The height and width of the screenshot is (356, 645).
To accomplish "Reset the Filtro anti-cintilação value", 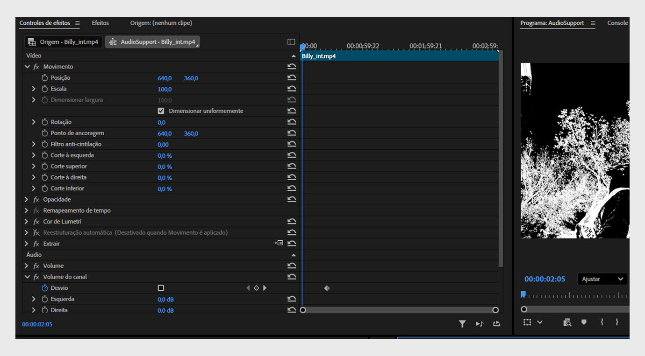I will [x=292, y=144].
